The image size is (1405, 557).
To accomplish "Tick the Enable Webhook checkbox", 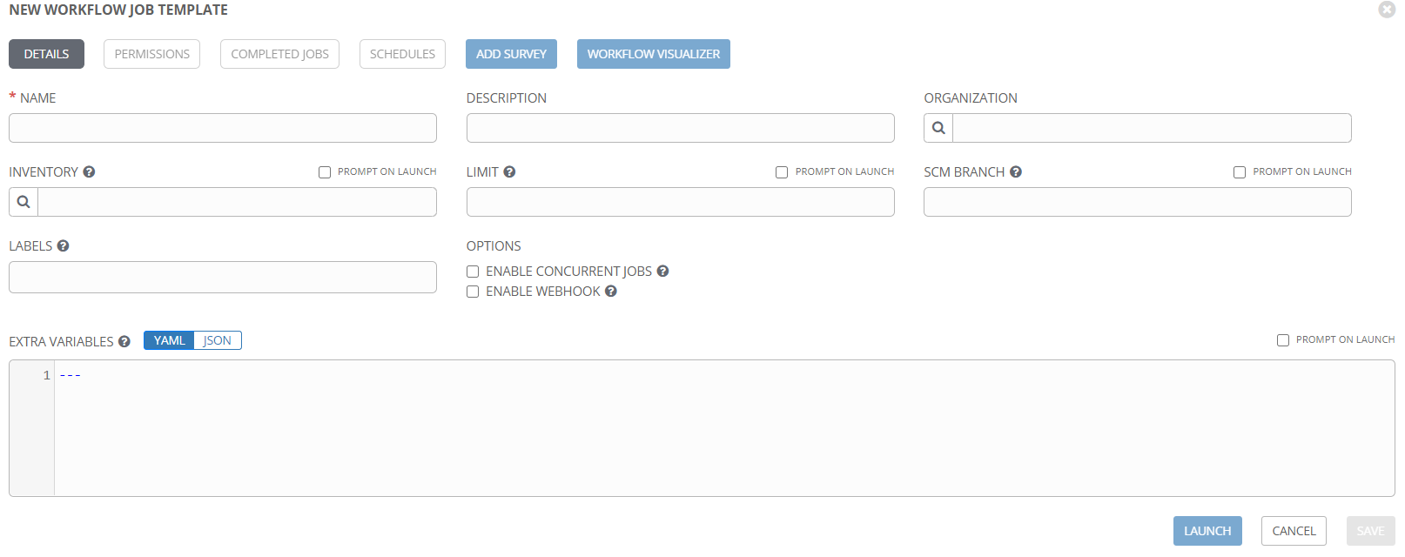I will point(473,292).
